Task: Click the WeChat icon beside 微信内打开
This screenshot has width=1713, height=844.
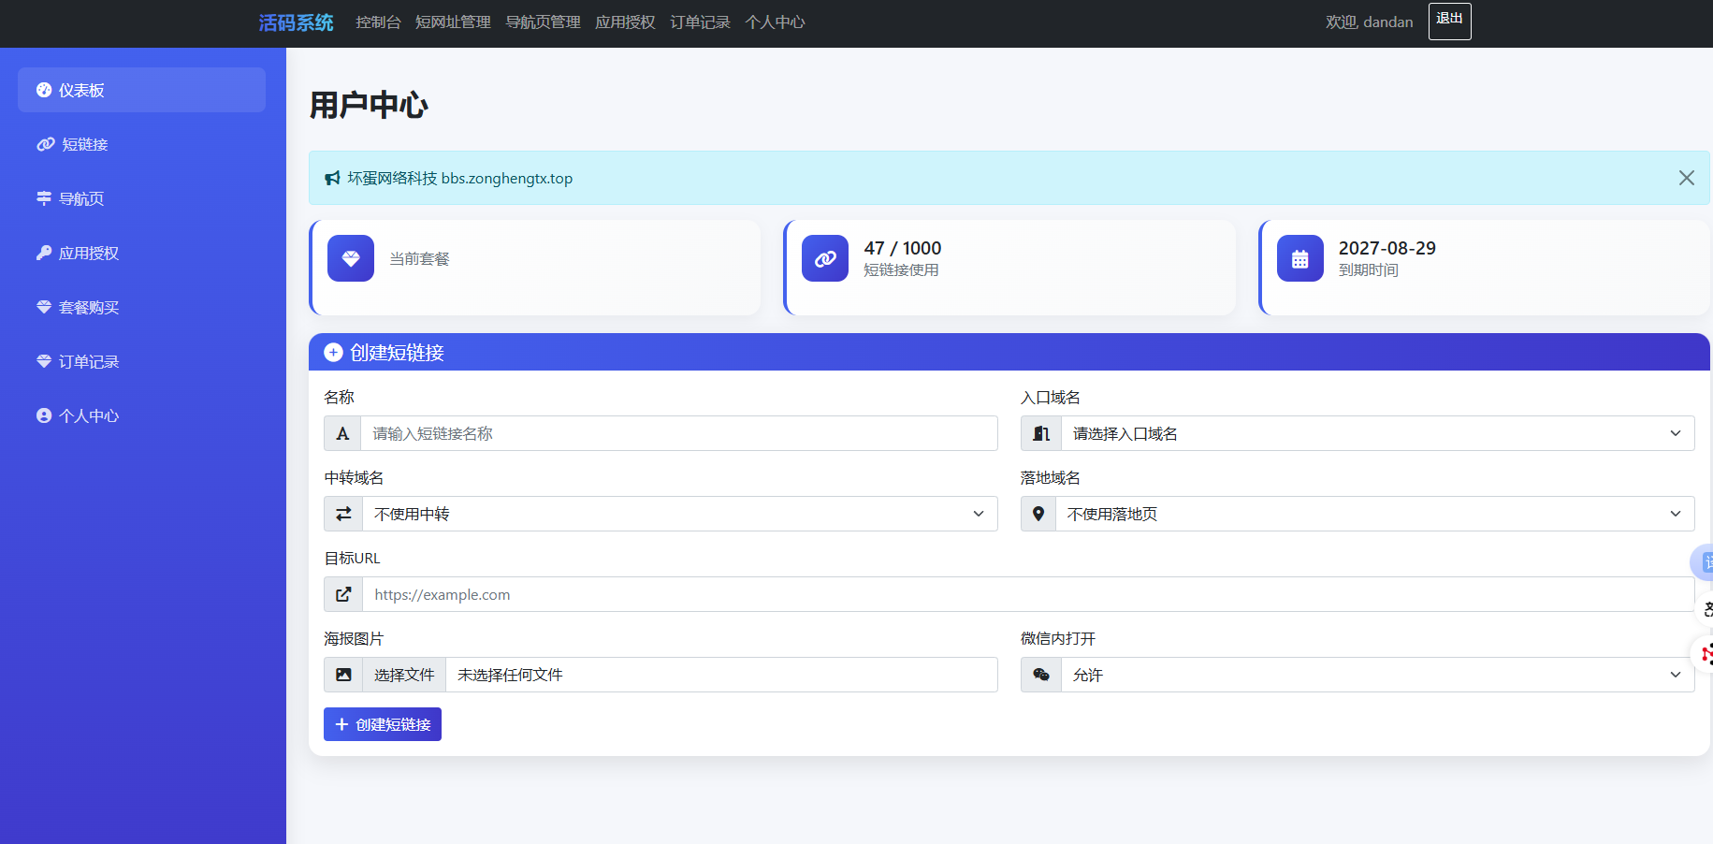Action: 1040,675
